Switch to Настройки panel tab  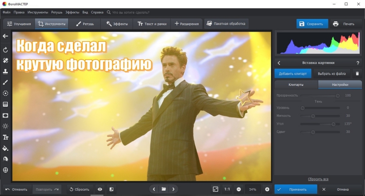340,85
